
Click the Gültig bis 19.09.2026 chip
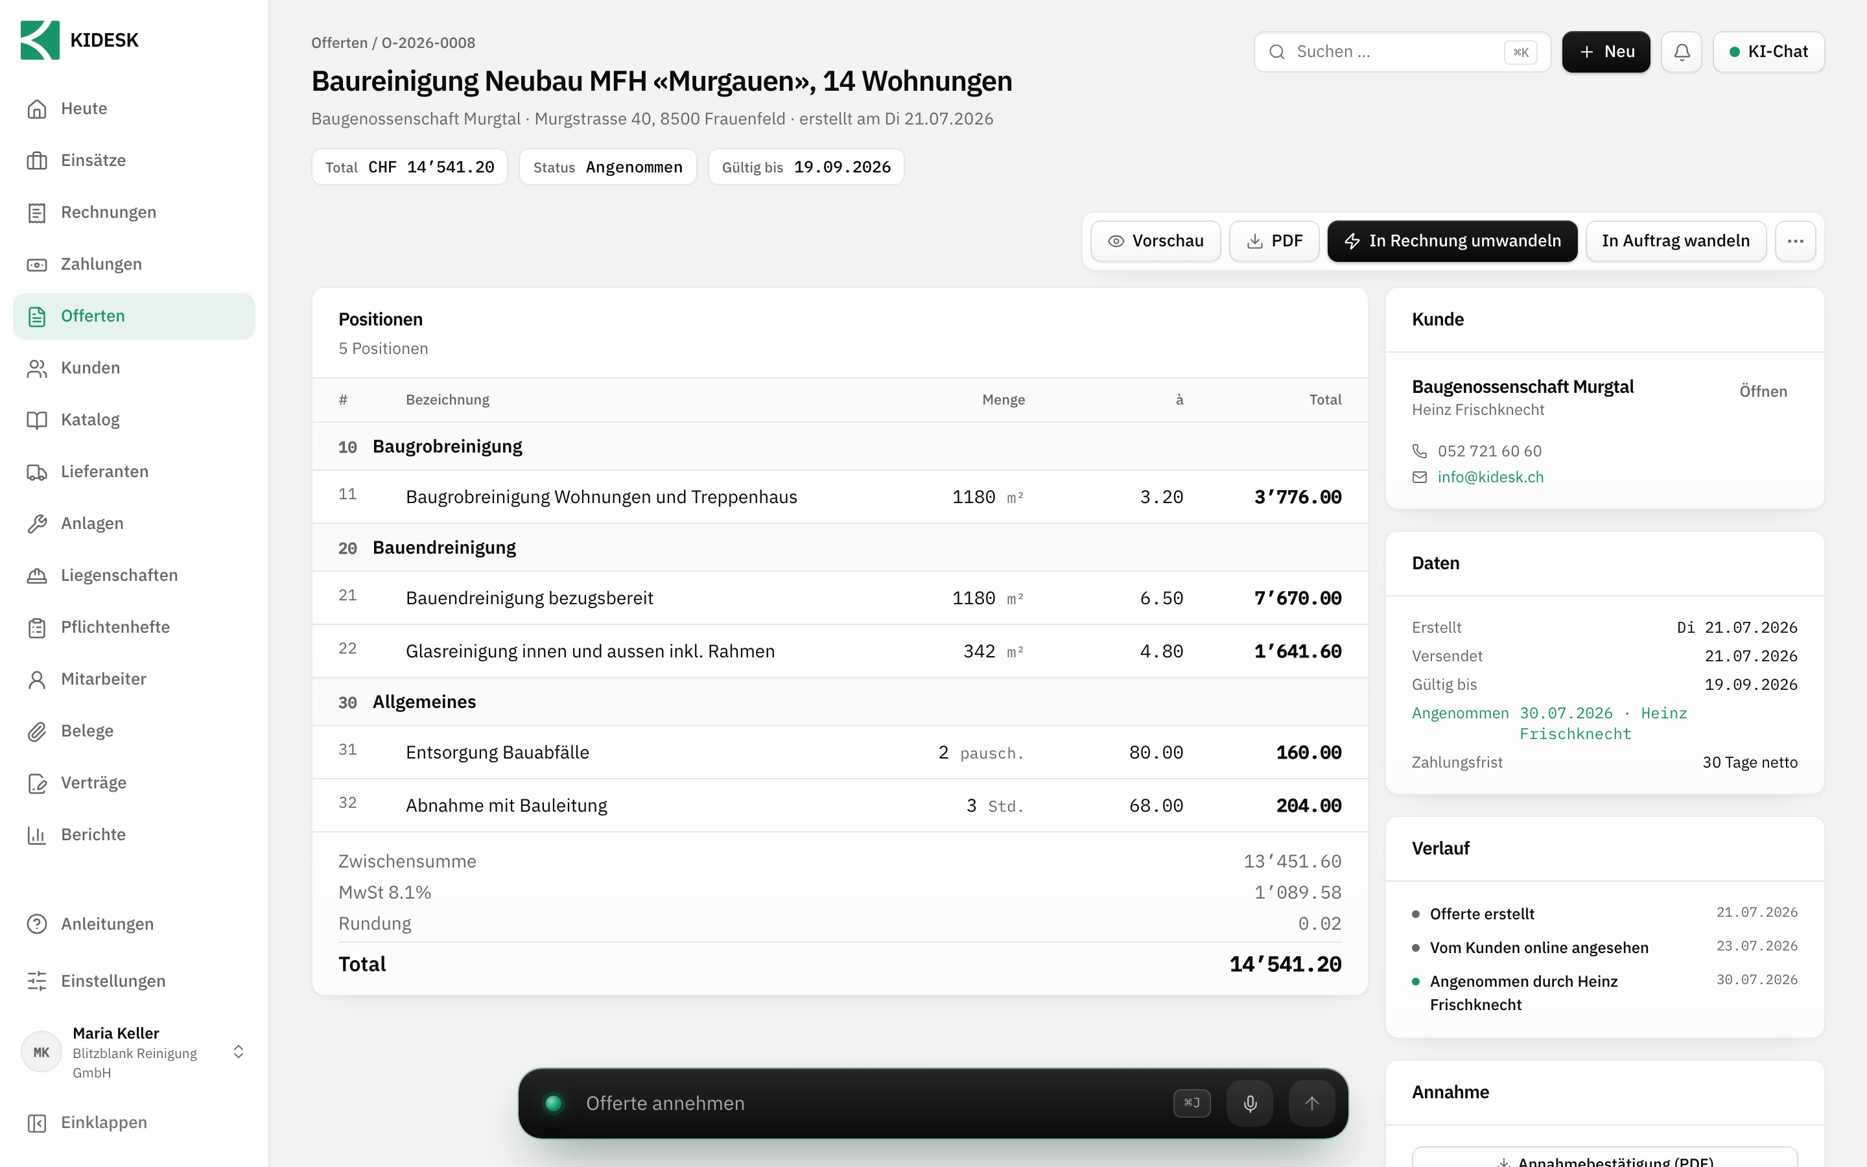point(806,167)
